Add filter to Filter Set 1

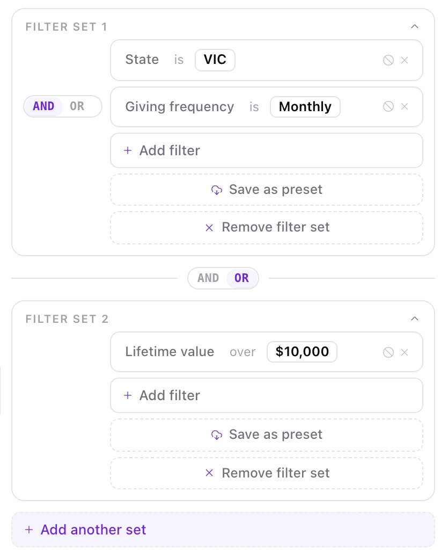pos(267,150)
